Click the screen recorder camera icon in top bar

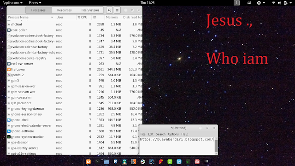pyautogui.click(x=249, y=3)
